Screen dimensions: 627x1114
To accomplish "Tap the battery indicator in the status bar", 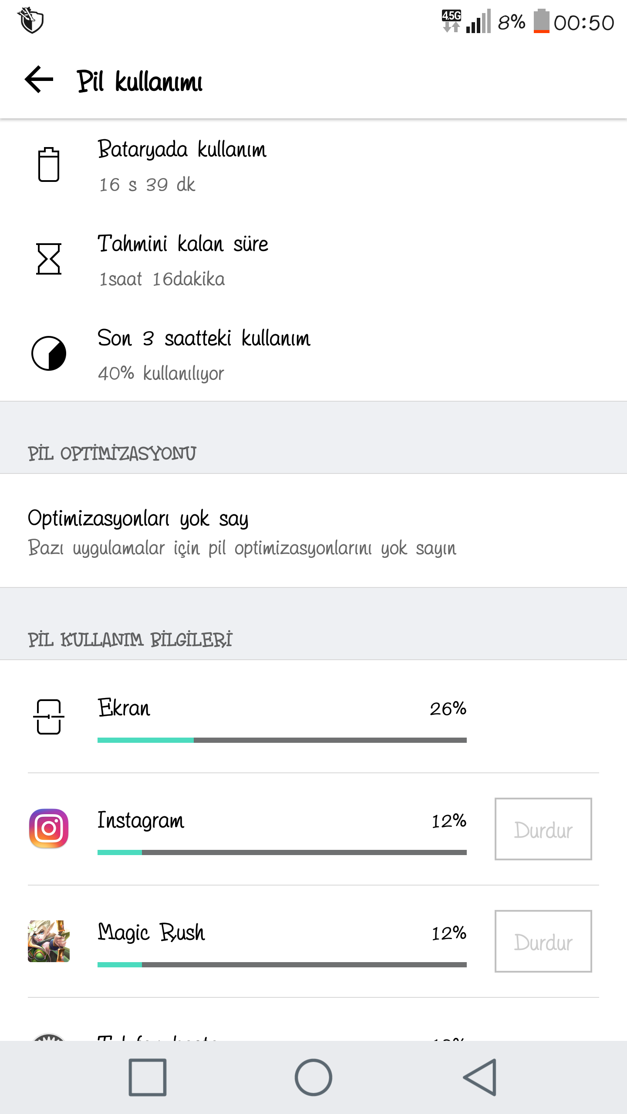I will 541,21.
